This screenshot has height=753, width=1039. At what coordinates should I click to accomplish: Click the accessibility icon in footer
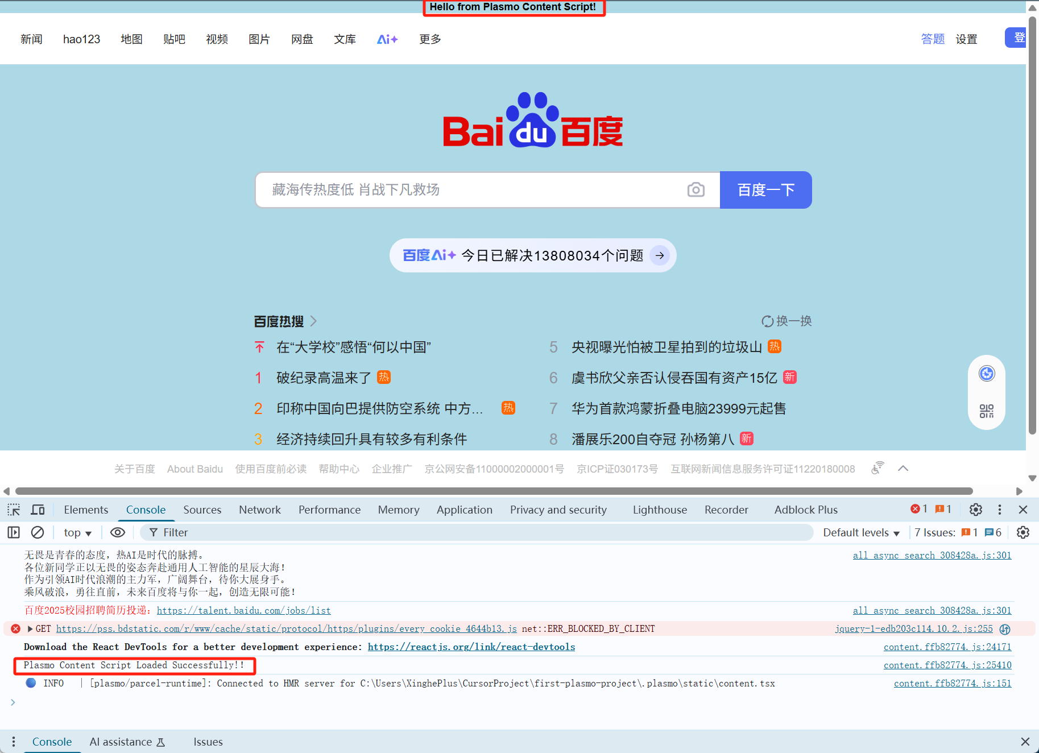pyautogui.click(x=877, y=468)
